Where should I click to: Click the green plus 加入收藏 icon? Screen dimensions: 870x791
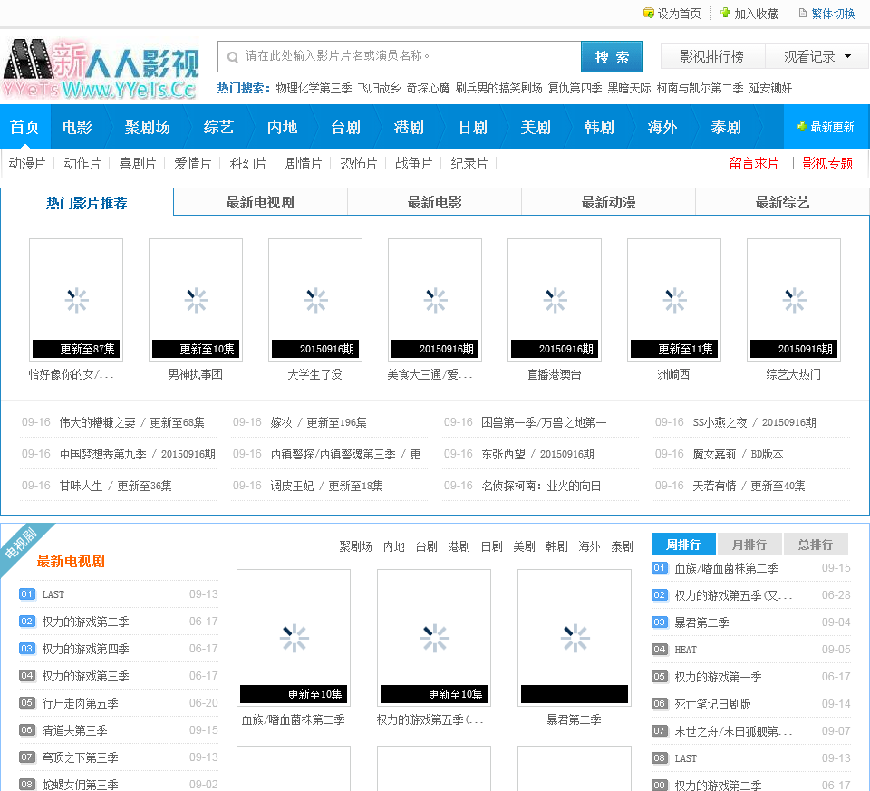point(725,14)
